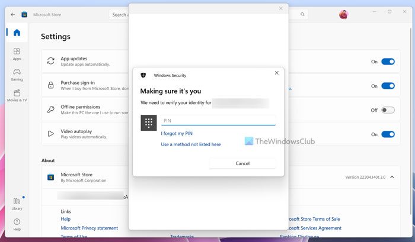Click the I forgot my PIN link
The height and width of the screenshot is (242, 415).
tap(177, 134)
